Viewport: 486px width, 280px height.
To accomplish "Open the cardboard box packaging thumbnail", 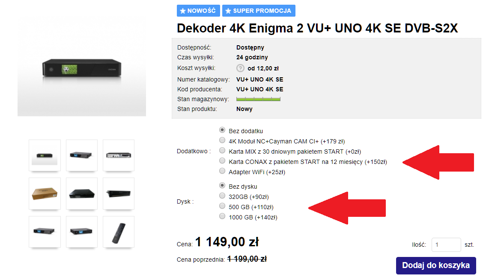I will coord(45,193).
